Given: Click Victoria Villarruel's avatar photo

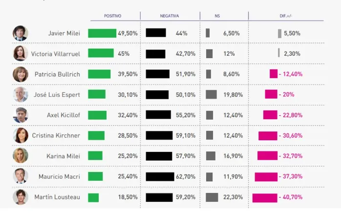Looking at the screenshot, I should click(21, 53).
